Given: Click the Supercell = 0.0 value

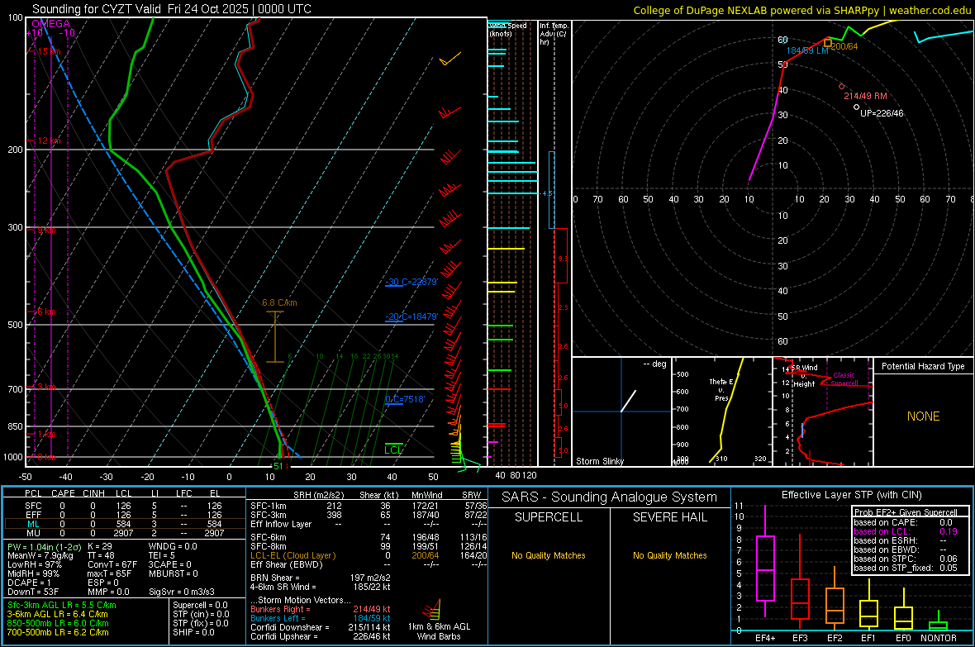Looking at the screenshot, I should [x=200, y=605].
